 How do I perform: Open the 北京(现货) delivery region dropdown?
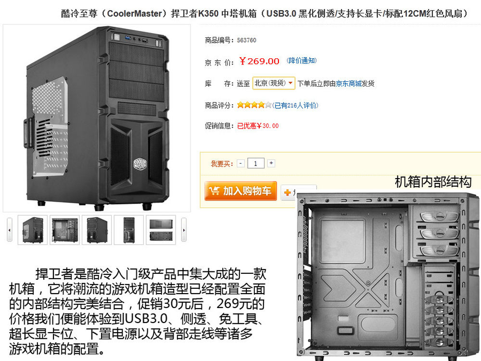[x=274, y=83]
